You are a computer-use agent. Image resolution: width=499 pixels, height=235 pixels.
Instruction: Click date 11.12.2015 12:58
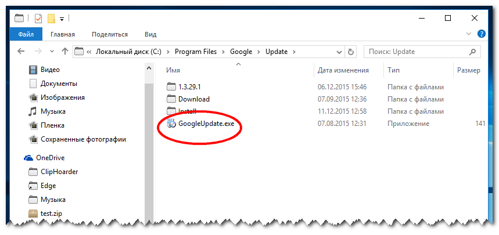342,111
